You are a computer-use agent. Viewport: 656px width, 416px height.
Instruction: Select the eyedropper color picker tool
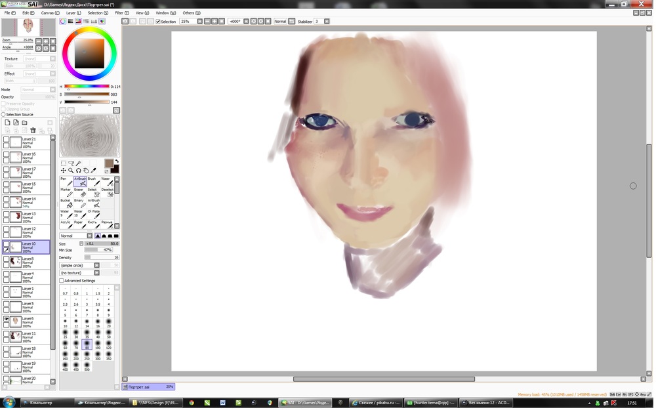[x=93, y=171]
